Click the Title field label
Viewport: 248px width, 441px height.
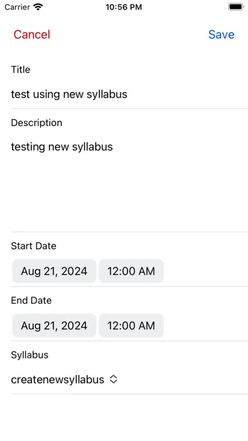pyautogui.click(x=20, y=70)
